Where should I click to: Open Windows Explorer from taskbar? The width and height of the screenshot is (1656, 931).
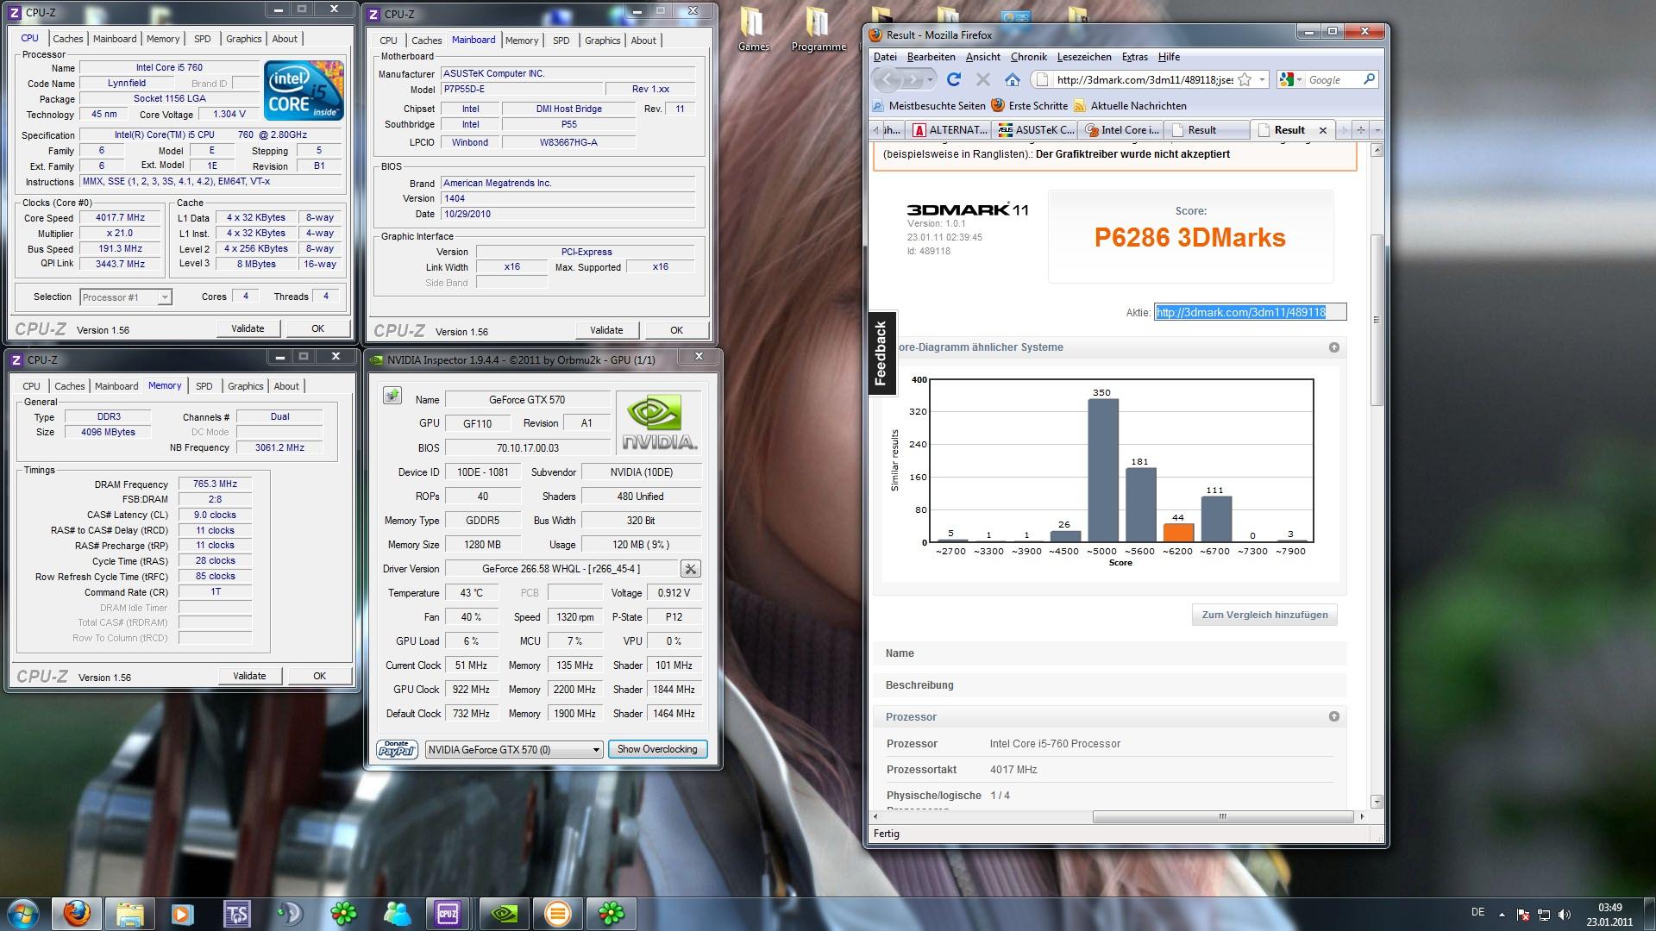coord(129,913)
